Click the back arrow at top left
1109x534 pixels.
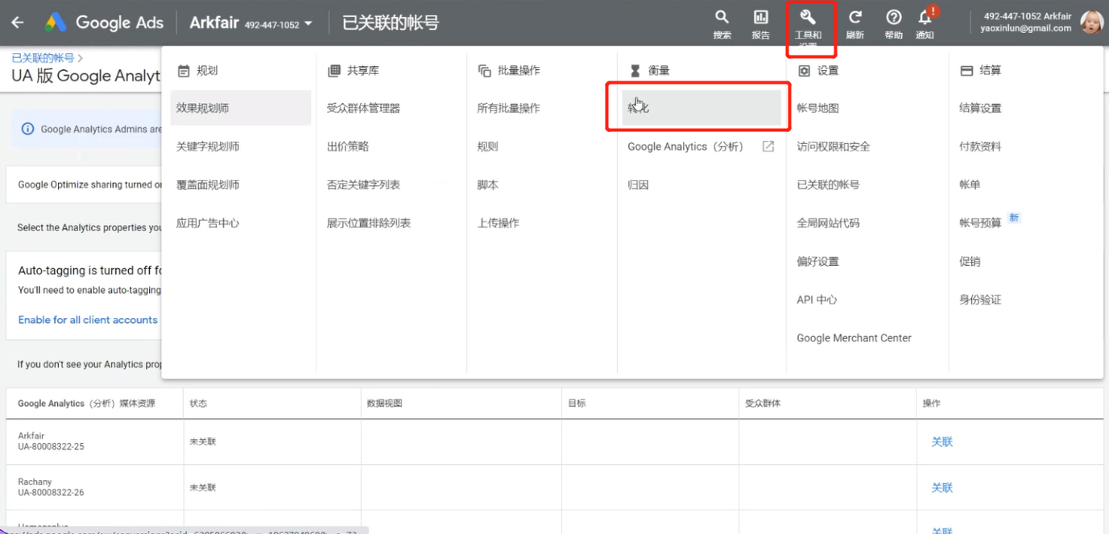[18, 22]
